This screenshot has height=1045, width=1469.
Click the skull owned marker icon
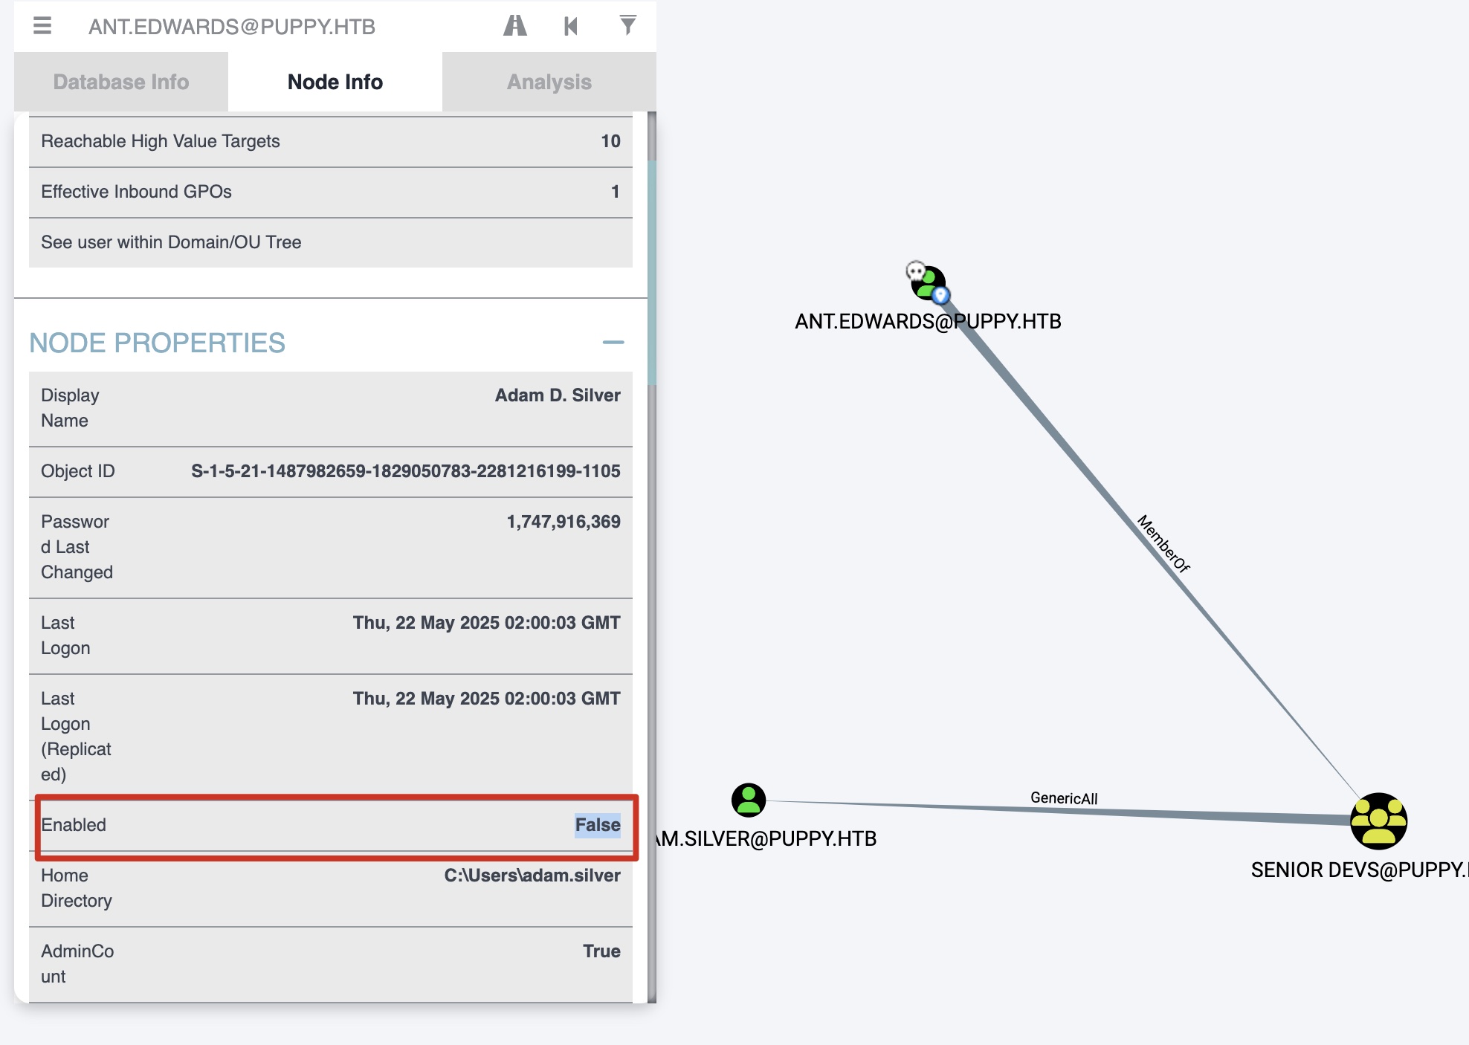(x=915, y=270)
